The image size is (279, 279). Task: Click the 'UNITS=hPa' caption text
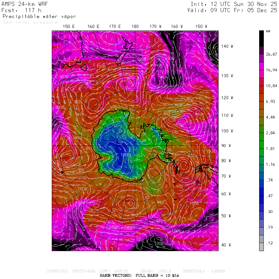84,271
